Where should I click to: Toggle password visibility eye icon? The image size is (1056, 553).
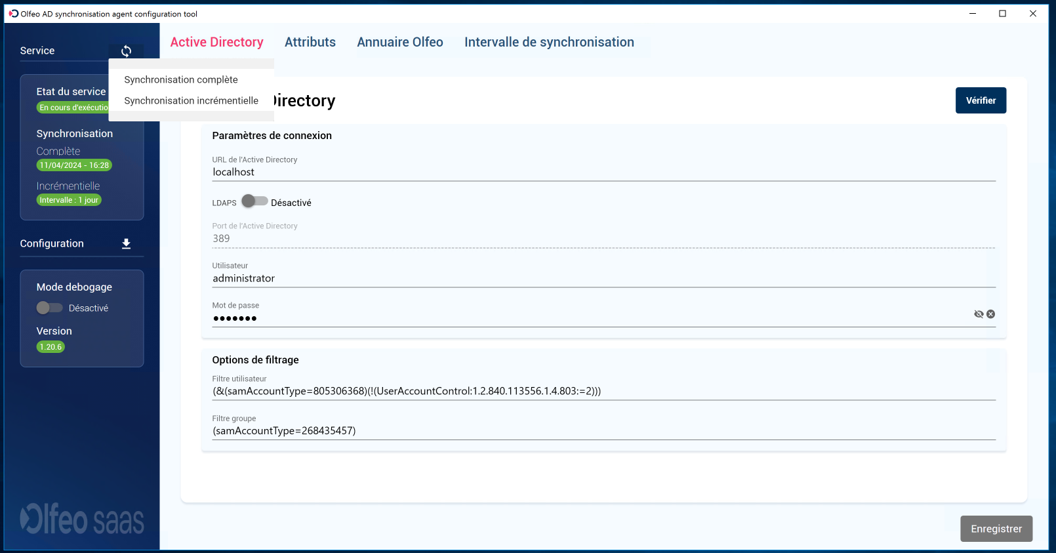tap(979, 314)
